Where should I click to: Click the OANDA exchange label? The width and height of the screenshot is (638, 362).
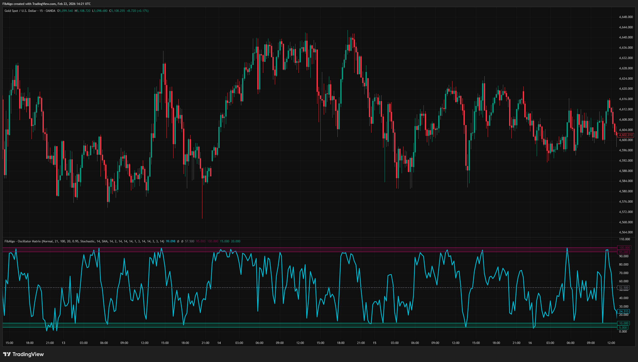point(50,11)
